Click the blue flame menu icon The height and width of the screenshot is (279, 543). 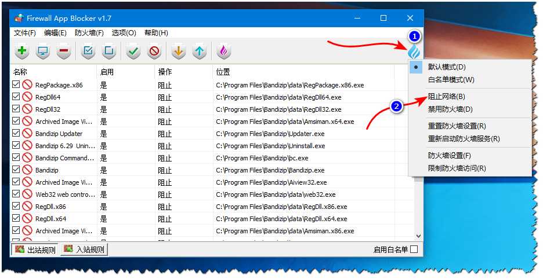click(x=414, y=52)
